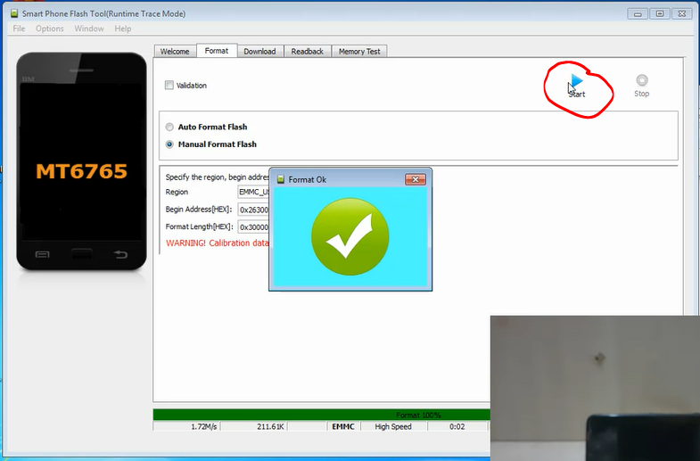Switch to the Download tab

coord(259,52)
